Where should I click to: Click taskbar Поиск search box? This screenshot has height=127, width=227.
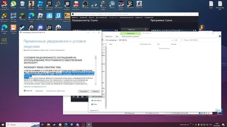[23, 125]
